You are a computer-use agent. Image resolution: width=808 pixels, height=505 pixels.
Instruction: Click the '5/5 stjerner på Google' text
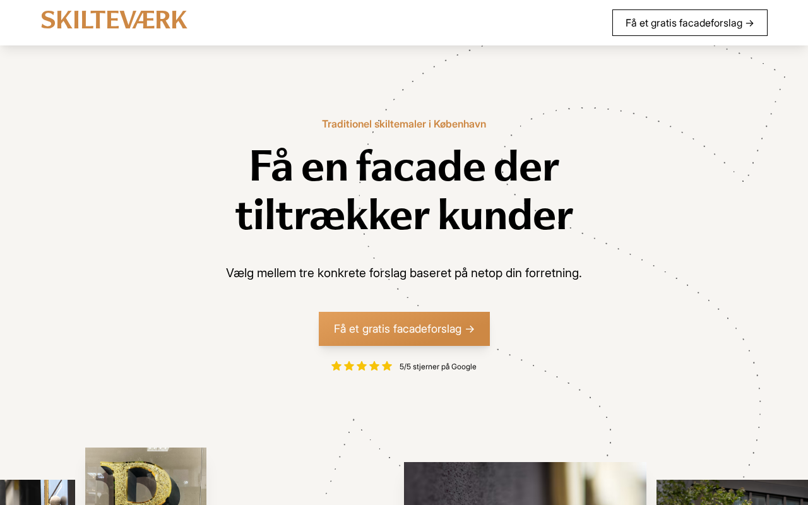tap(438, 367)
